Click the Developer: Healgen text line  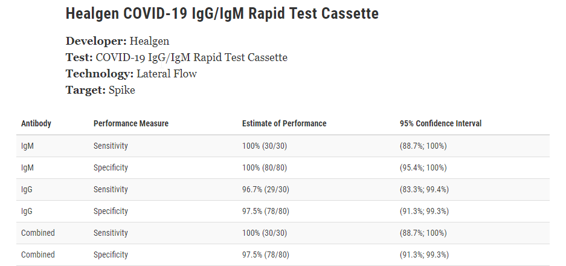click(117, 41)
